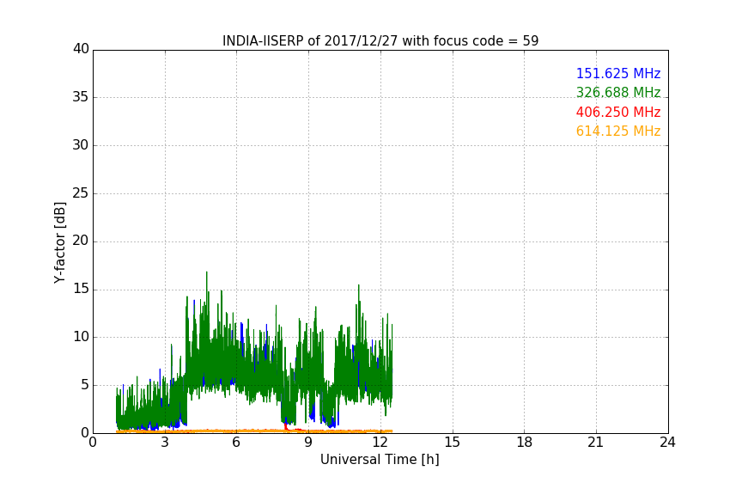Click y-axis tick value 30
The height and width of the screenshot is (495, 742).
[x=81, y=145]
